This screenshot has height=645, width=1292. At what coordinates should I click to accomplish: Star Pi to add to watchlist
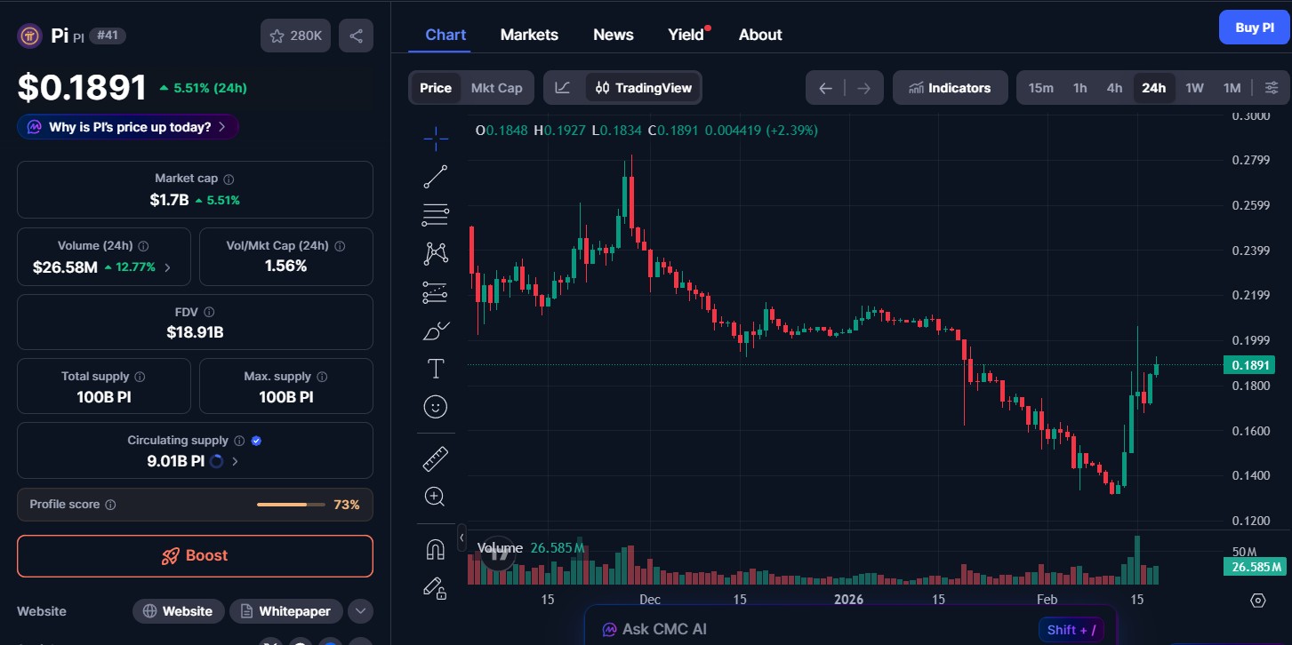point(278,35)
